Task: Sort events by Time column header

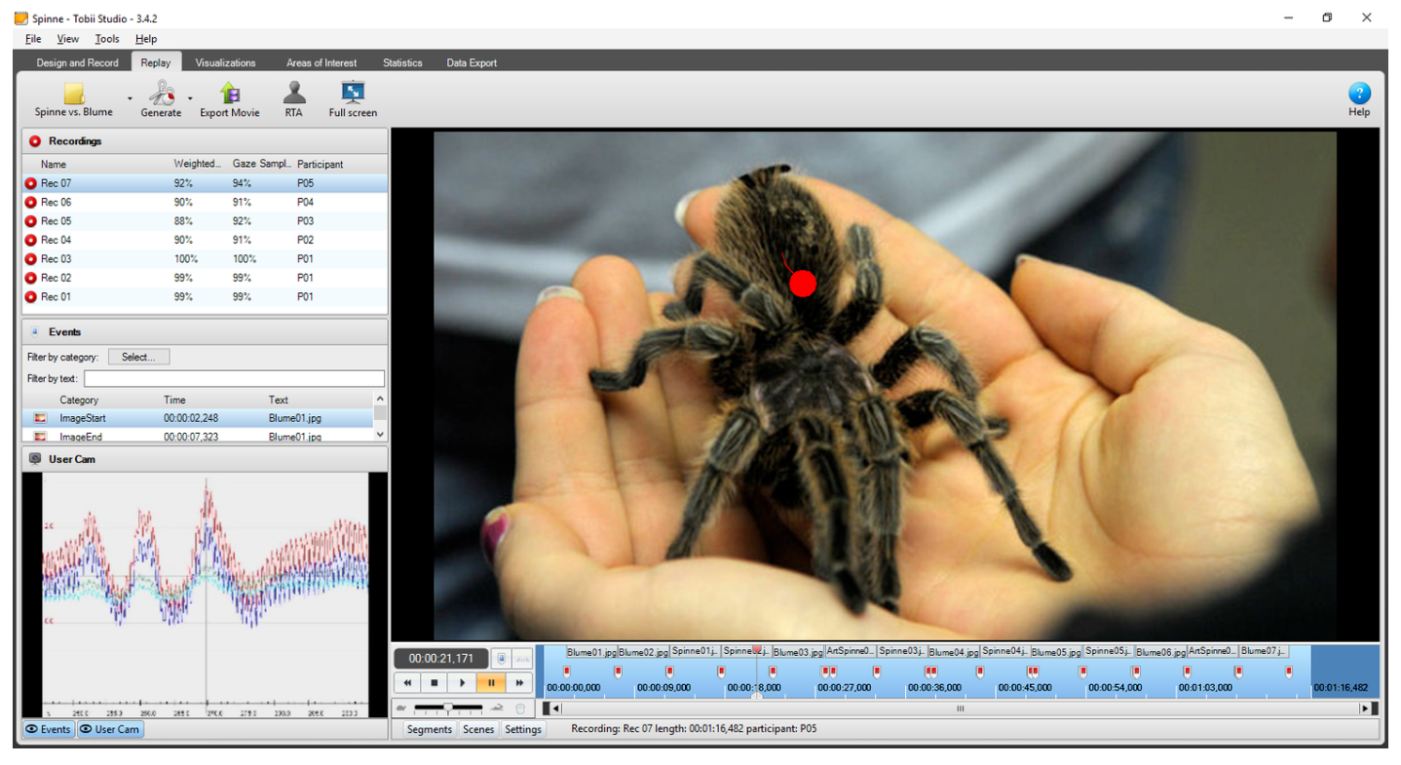Action: tap(174, 400)
